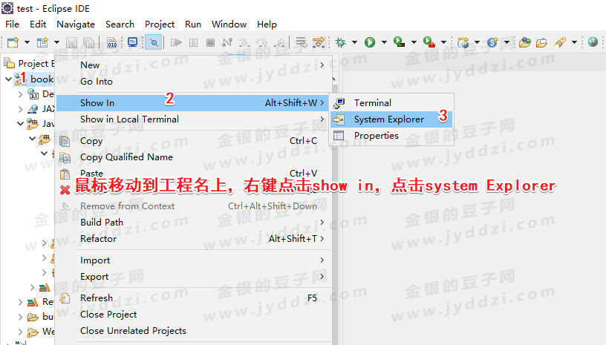Expand the JAX-WS tree node
Image resolution: width=606 pixels, height=345 pixels.
tap(21, 109)
